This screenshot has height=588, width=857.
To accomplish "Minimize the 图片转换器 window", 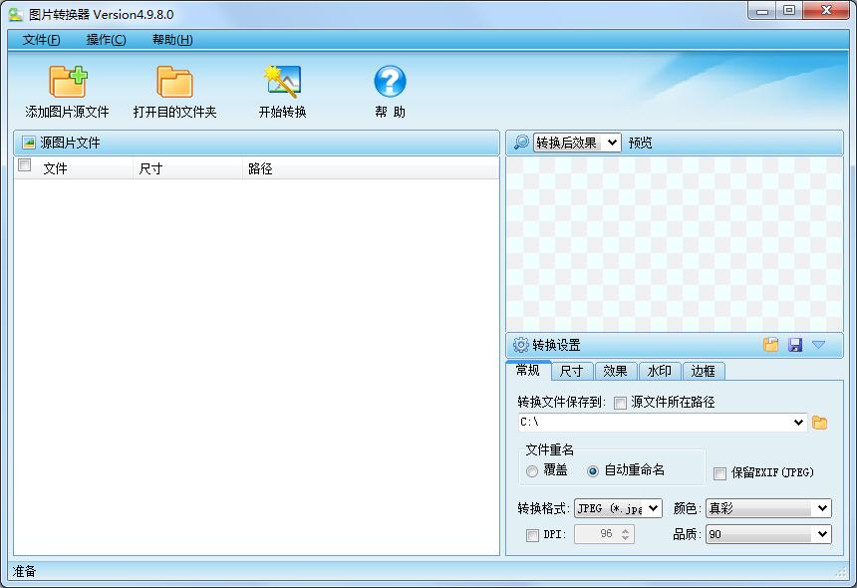I will coord(762,11).
